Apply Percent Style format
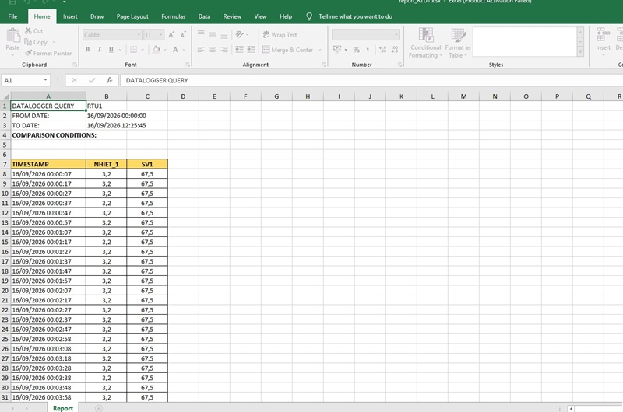 pos(357,50)
